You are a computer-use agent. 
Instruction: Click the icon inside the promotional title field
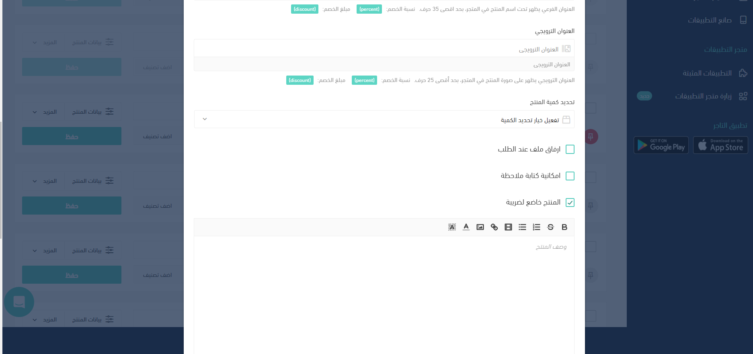566,49
